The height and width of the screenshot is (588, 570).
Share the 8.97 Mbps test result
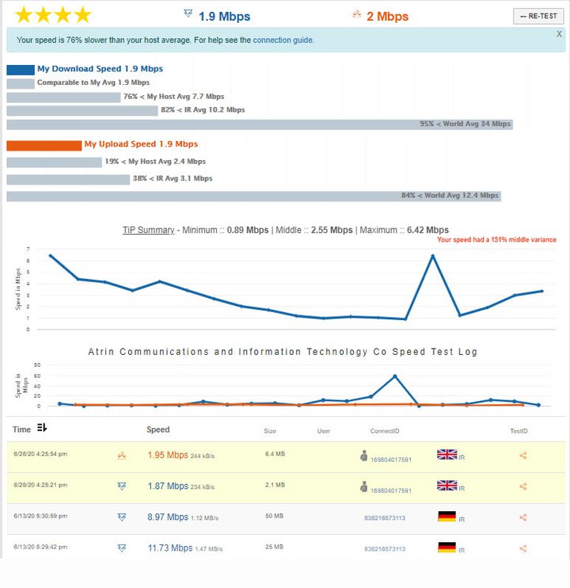(523, 518)
